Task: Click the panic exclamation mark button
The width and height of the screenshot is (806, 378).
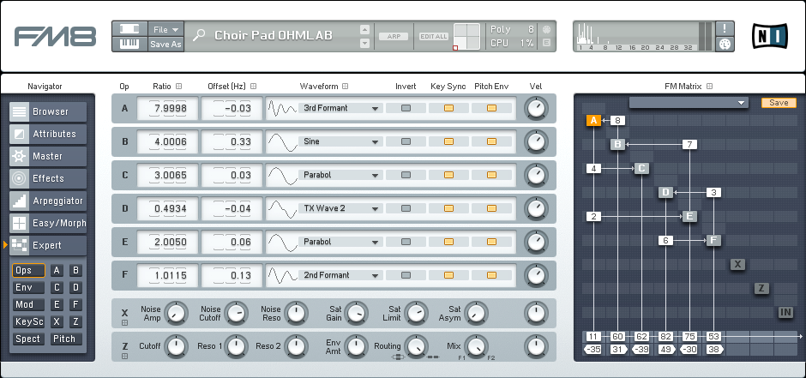Action: pyautogui.click(x=725, y=29)
